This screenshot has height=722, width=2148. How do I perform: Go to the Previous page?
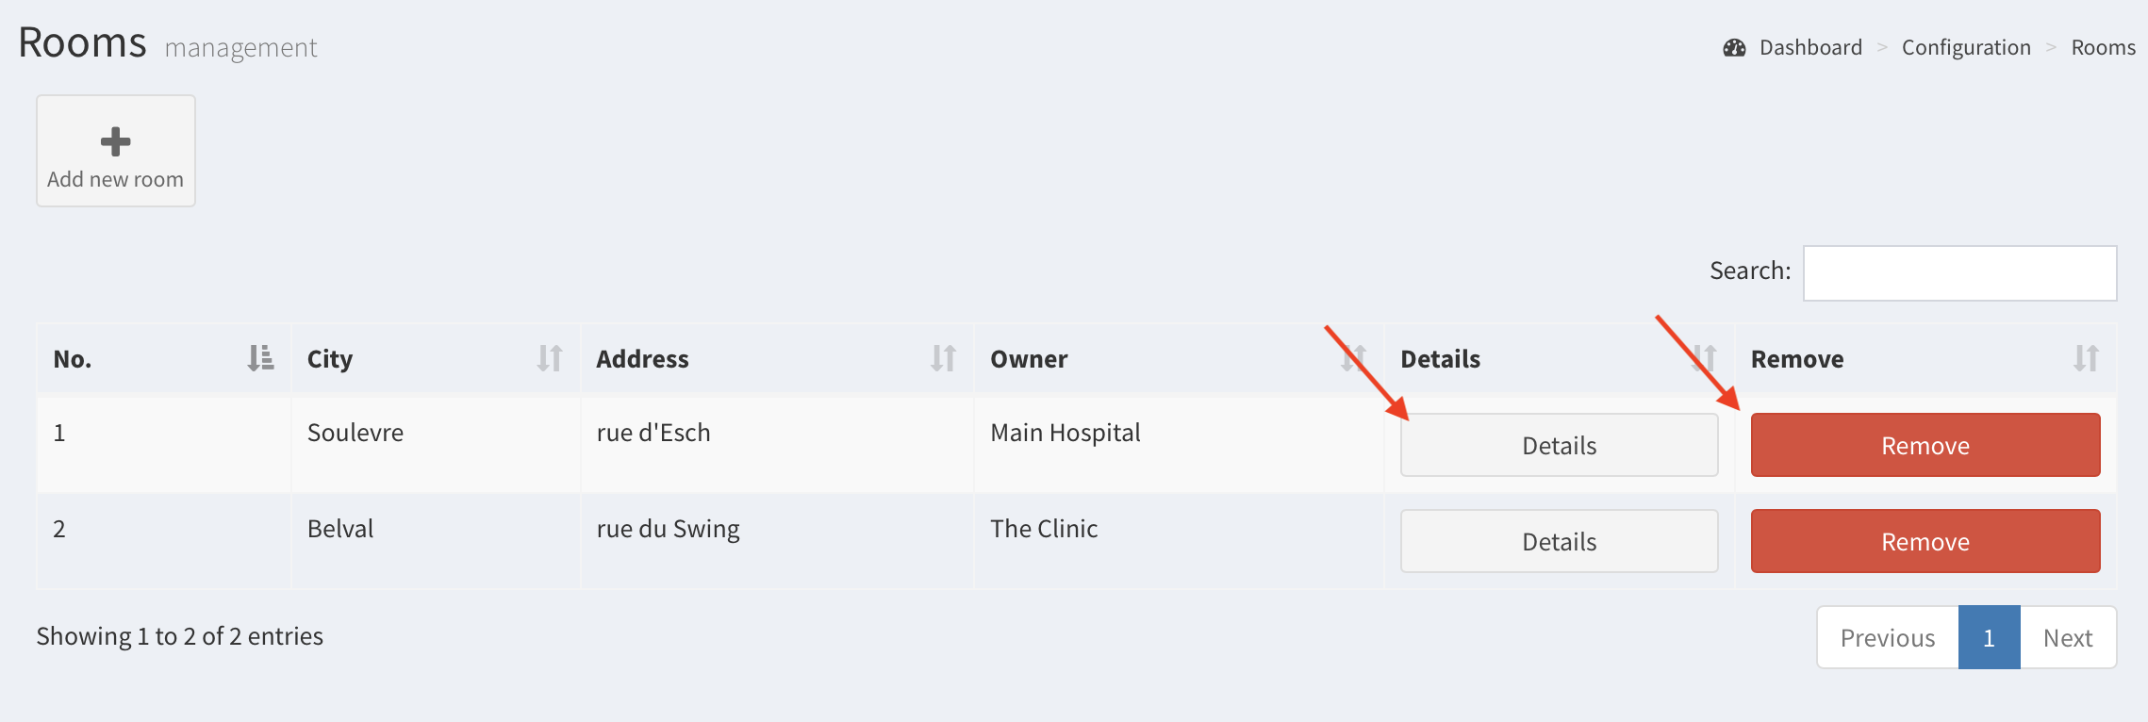point(1887,638)
